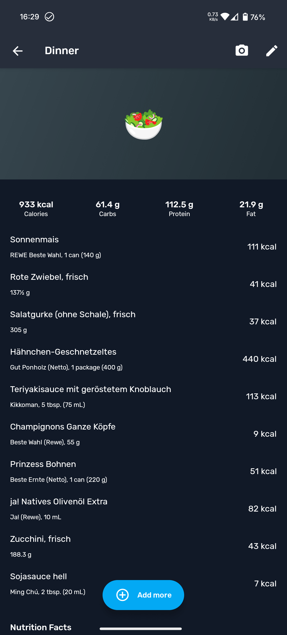Tap the salad bowl meal image
This screenshot has height=635, width=287.
(x=143, y=124)
